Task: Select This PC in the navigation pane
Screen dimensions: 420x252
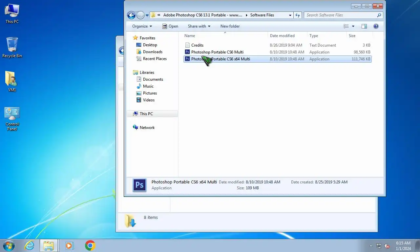Action: coord(152,114)
